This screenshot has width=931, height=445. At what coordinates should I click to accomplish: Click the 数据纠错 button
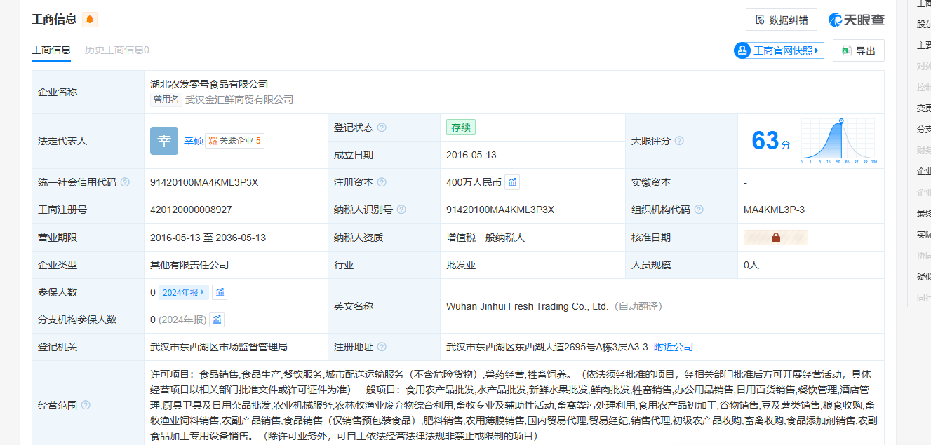pos(781,20)
